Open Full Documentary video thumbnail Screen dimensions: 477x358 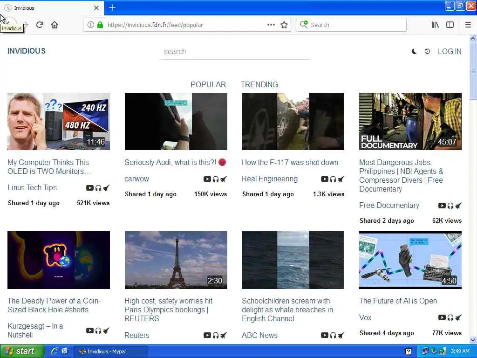coord(410,122)
